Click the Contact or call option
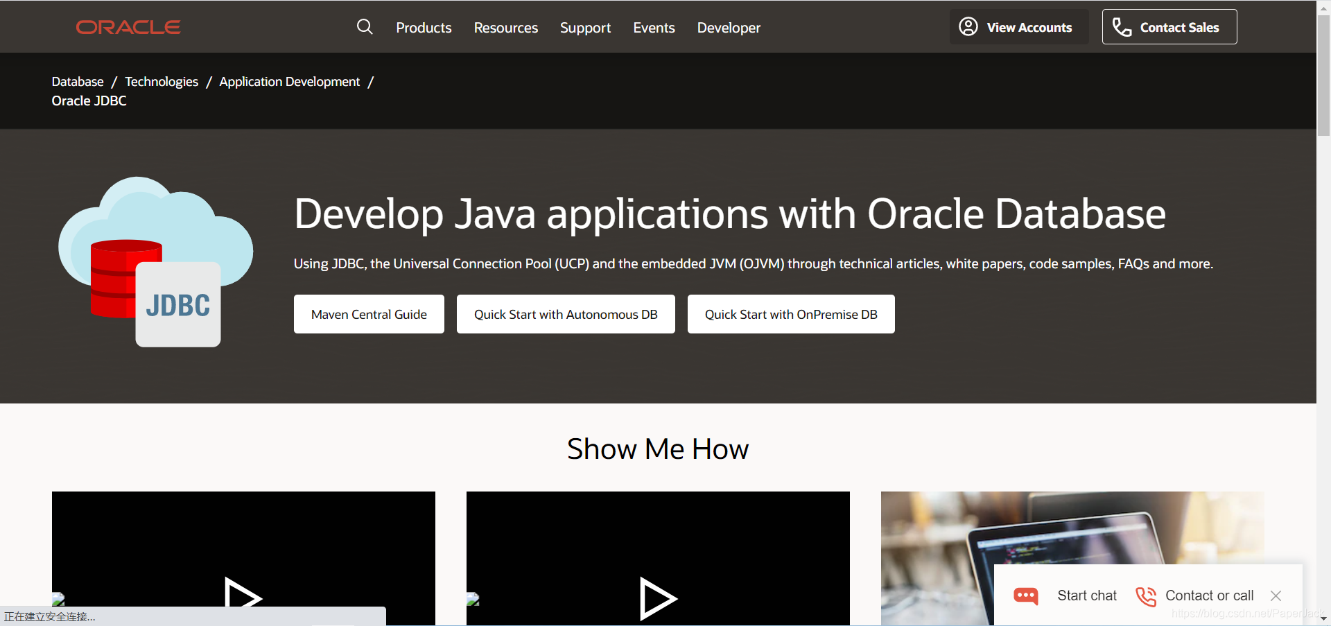The image size is (1331, 626). 1209,595
